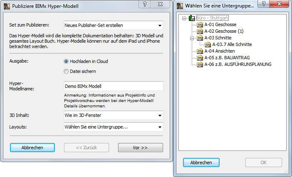Collapse the A-03 Schnitte subset
This screenshot has height=177, width=292.
click(x=192, y=38)
